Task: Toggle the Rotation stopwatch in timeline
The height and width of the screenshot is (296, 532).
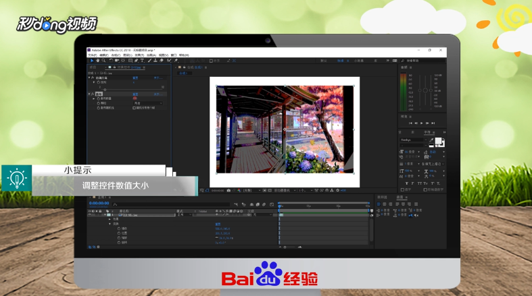Action: (119, 243)
